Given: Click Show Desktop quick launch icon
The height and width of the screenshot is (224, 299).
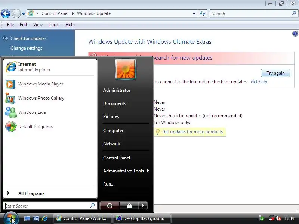Looking at the screenshot, I should tap(27, 218).
